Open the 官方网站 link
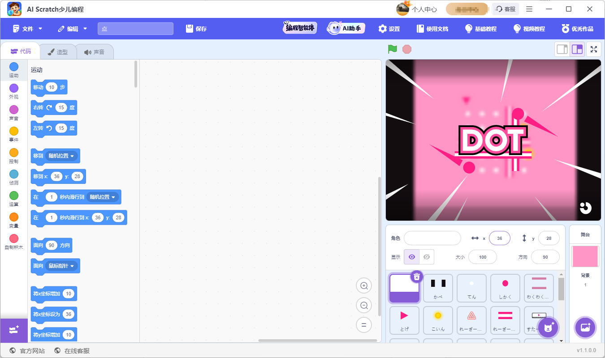 coord(27,351)
